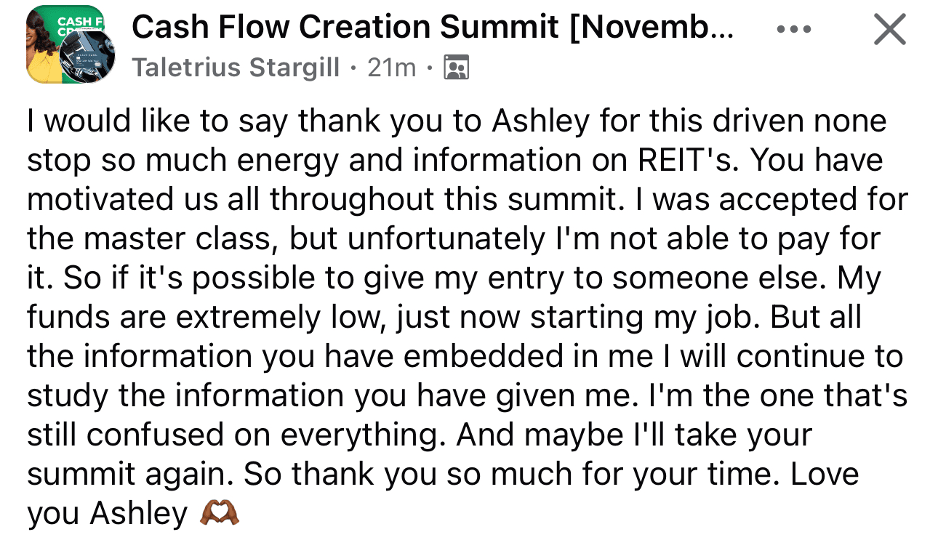Visit Taletrius Stargill's profile name

[x=236, y=68]
